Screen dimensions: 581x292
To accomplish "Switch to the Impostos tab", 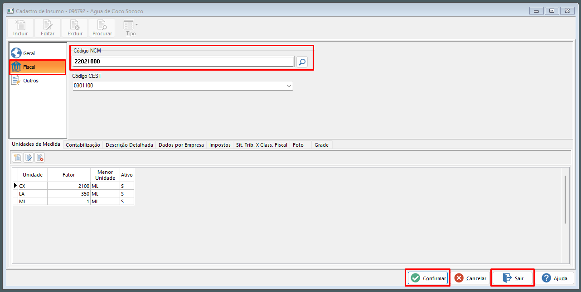I will [220, 145].
